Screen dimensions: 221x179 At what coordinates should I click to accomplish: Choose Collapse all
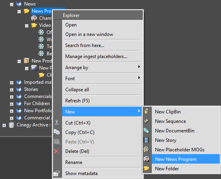point(102,90)
